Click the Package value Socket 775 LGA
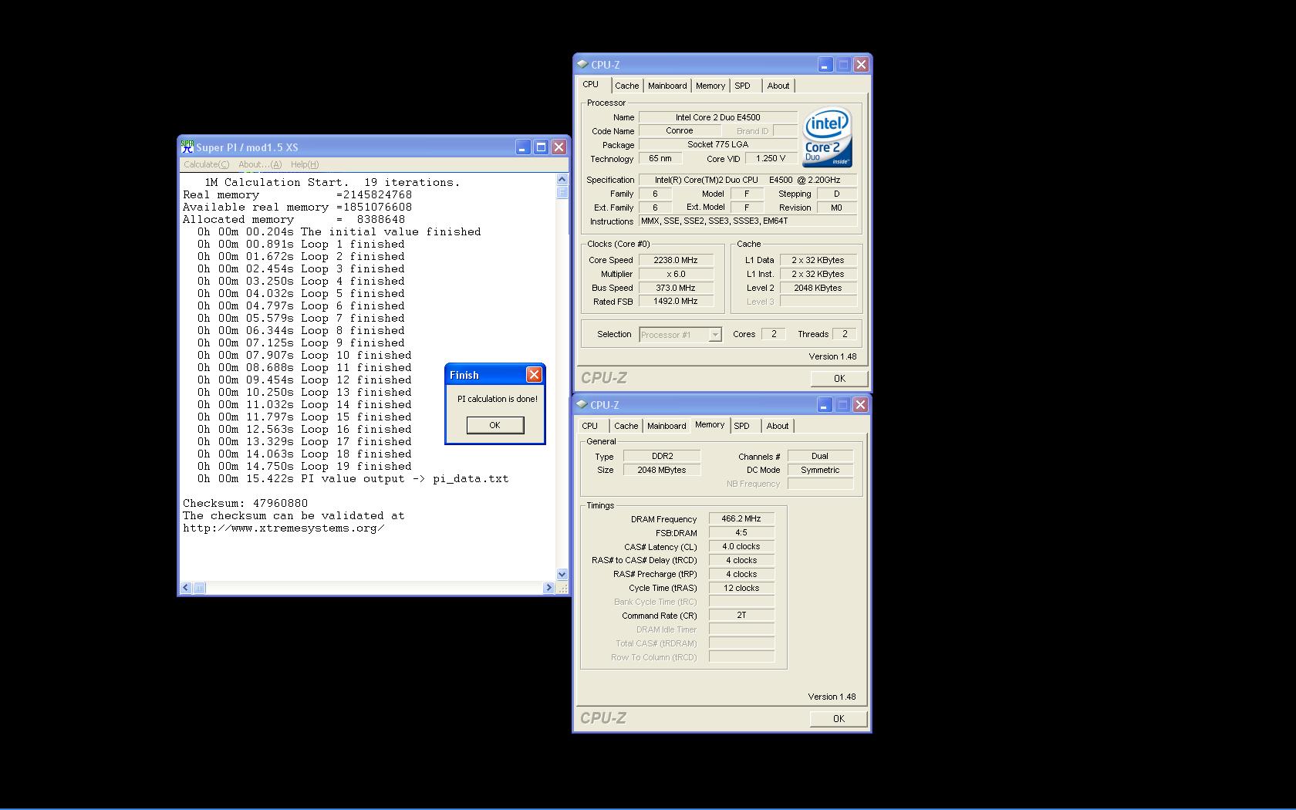Image resolution: width=1296 pixels, height=810 pixels. tap(717, 145)
